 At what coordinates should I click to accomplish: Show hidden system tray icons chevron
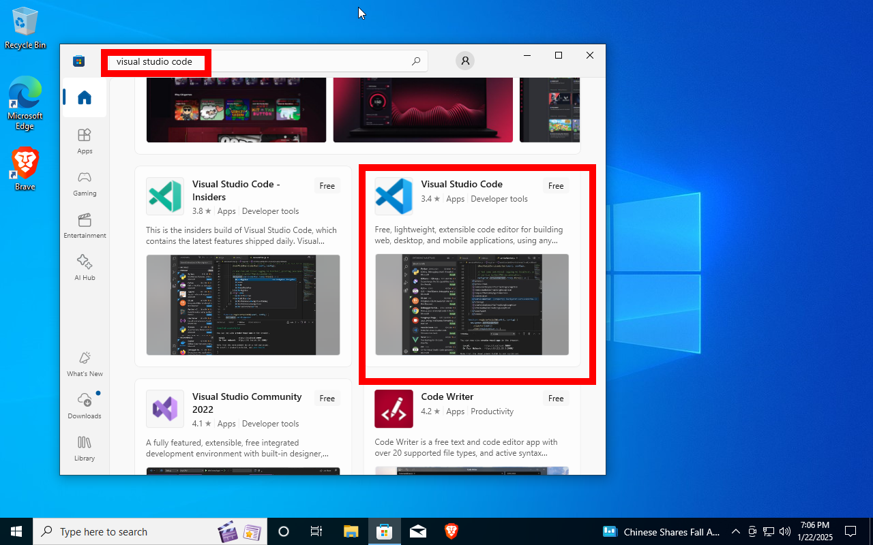pyautogui.click(x=735, y=531)
